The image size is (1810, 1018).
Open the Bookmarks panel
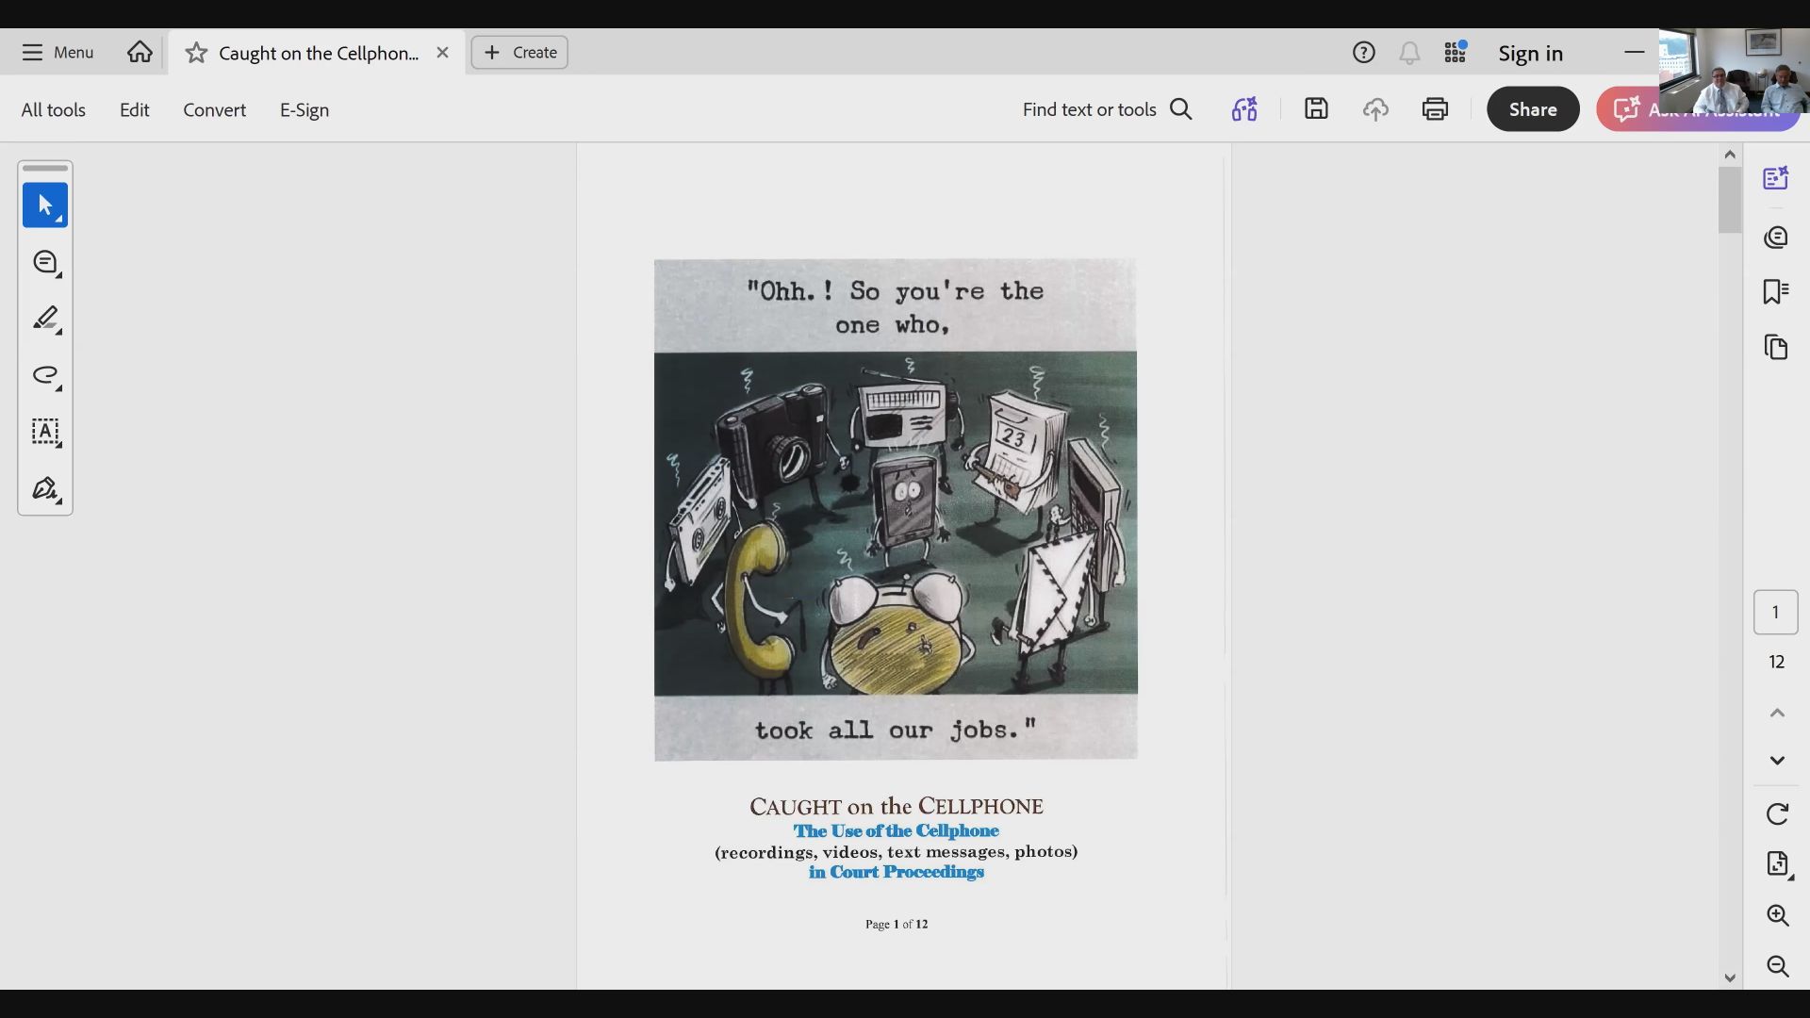1776,292
